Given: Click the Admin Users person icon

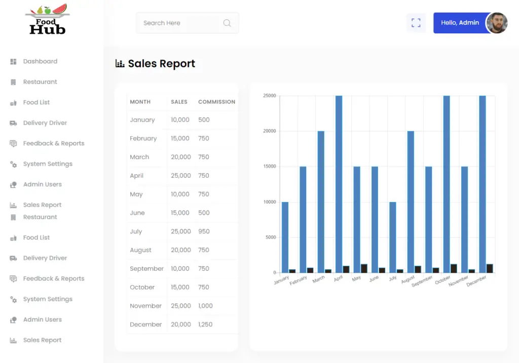Looking at the screenshot, I should point(13,184).
